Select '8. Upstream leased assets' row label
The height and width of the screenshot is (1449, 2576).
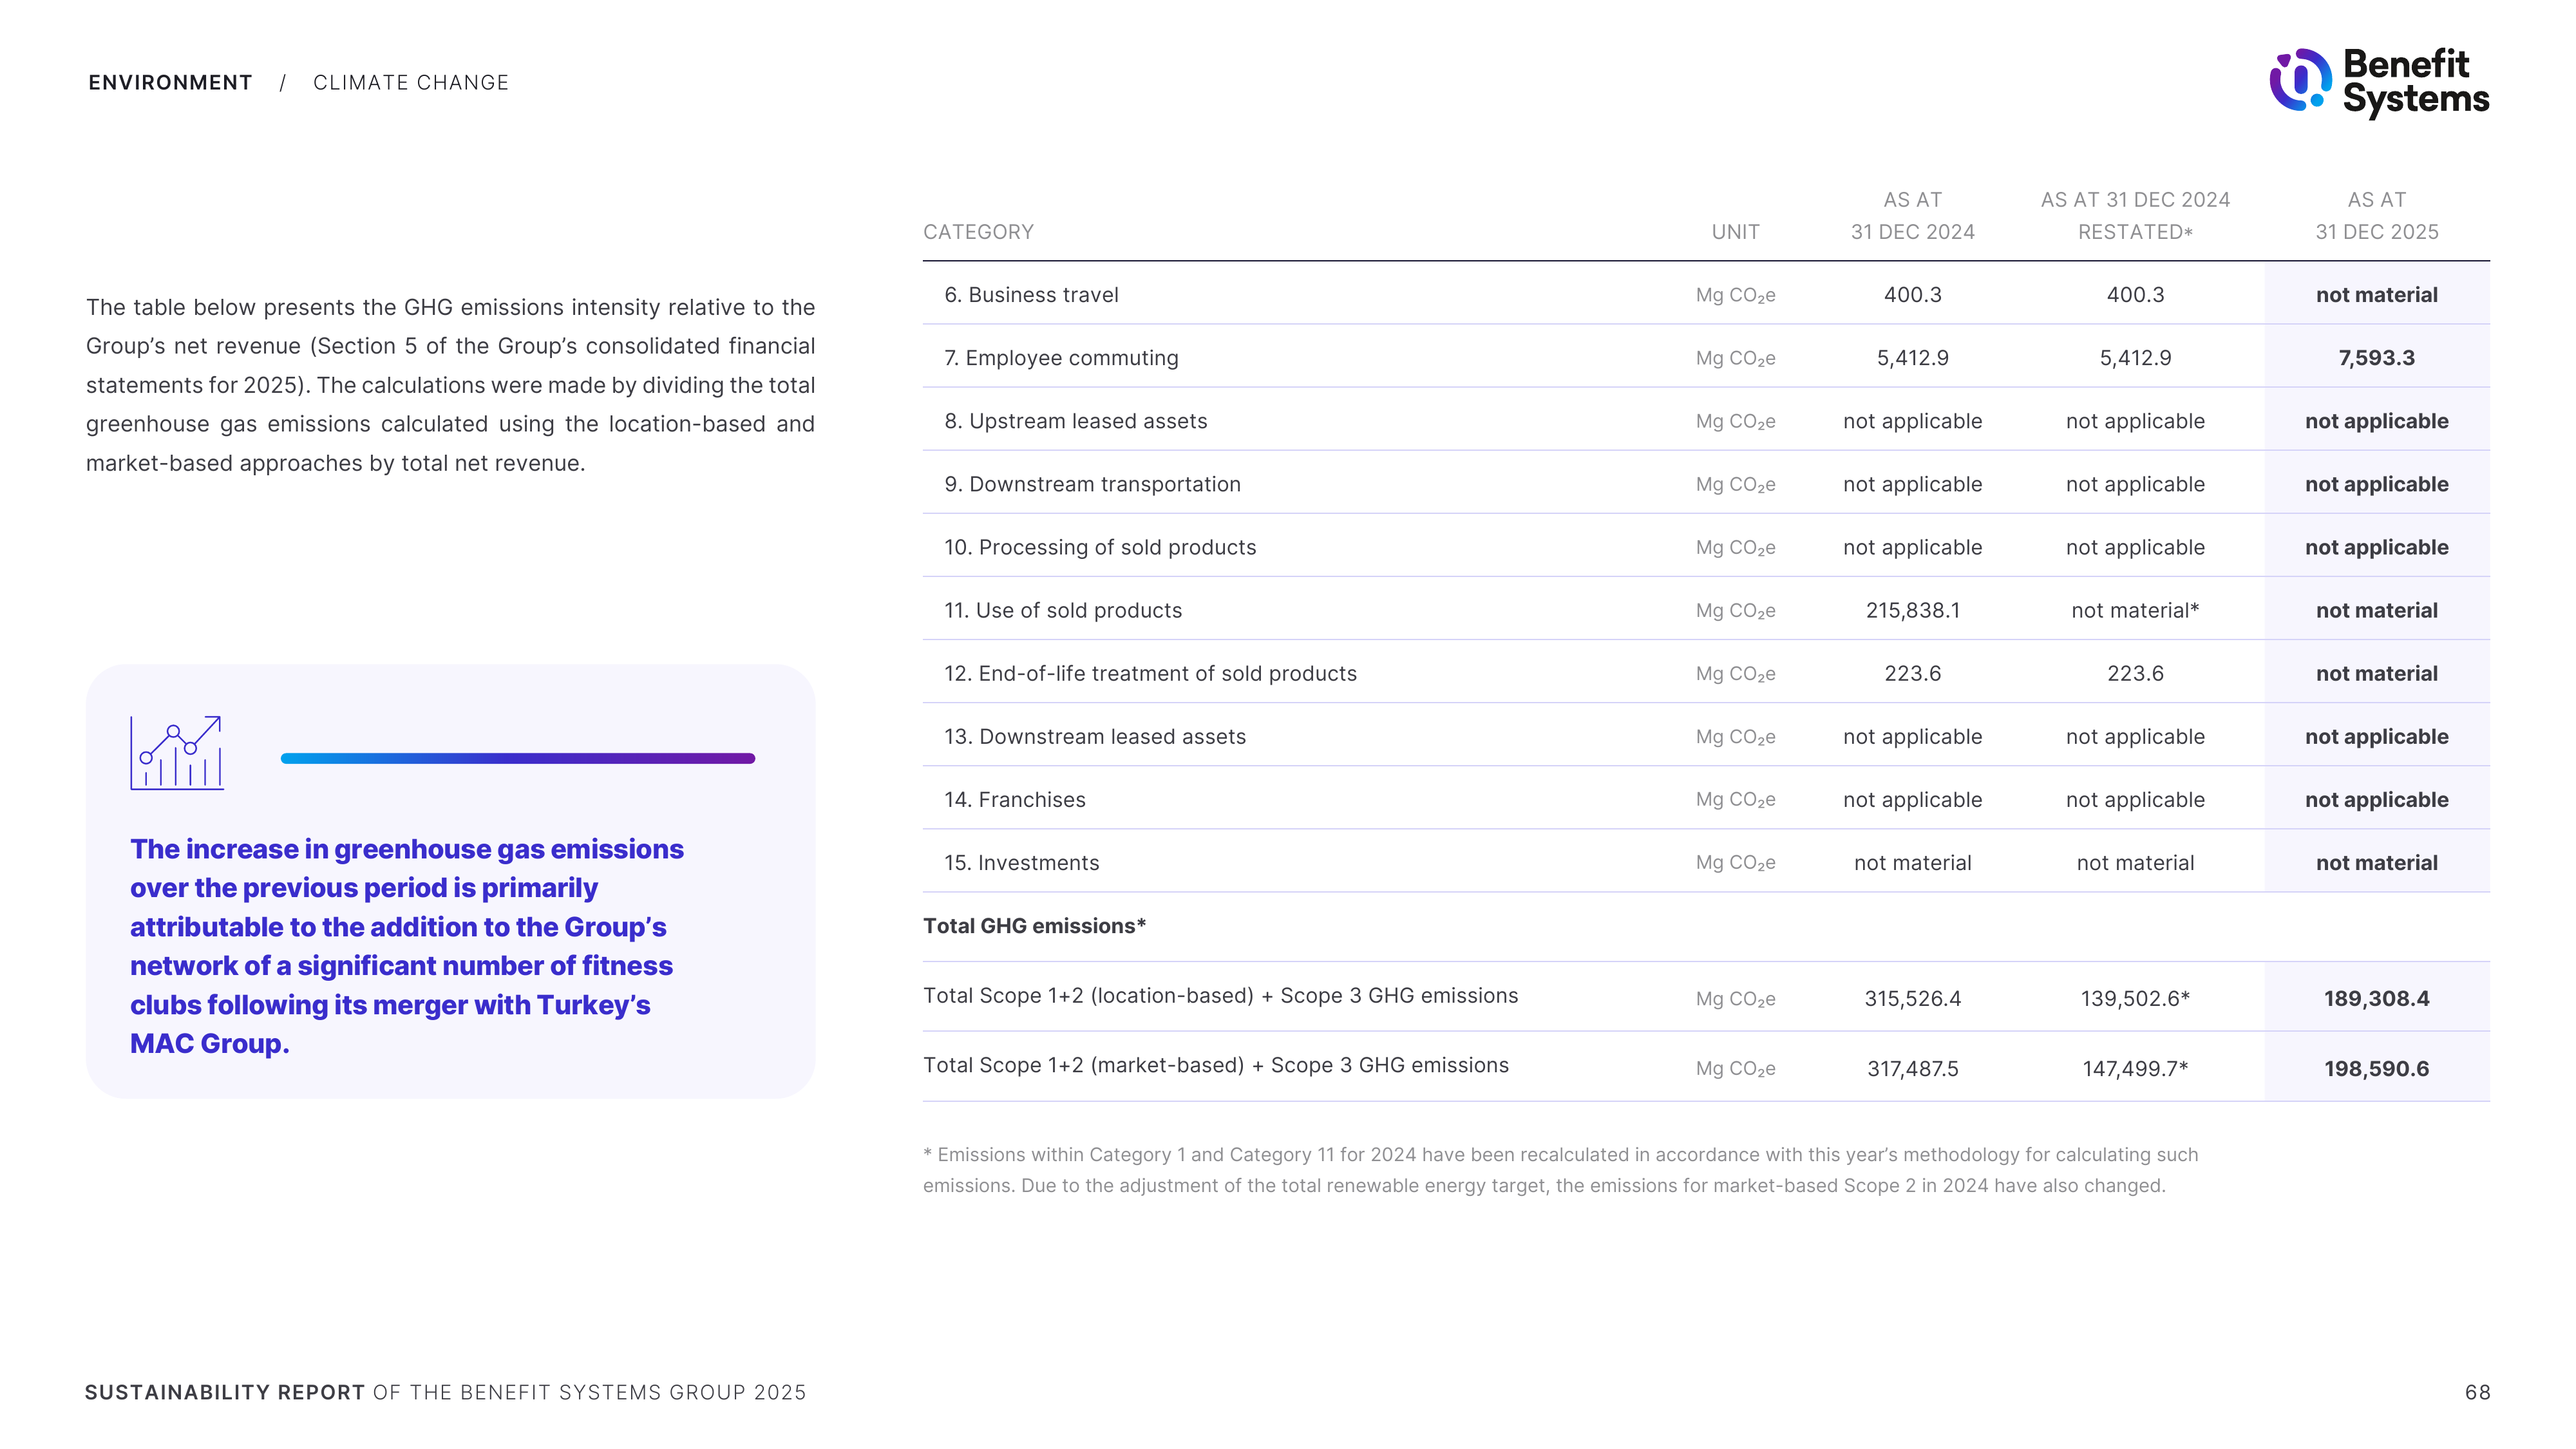click(x=1075, y=421)
